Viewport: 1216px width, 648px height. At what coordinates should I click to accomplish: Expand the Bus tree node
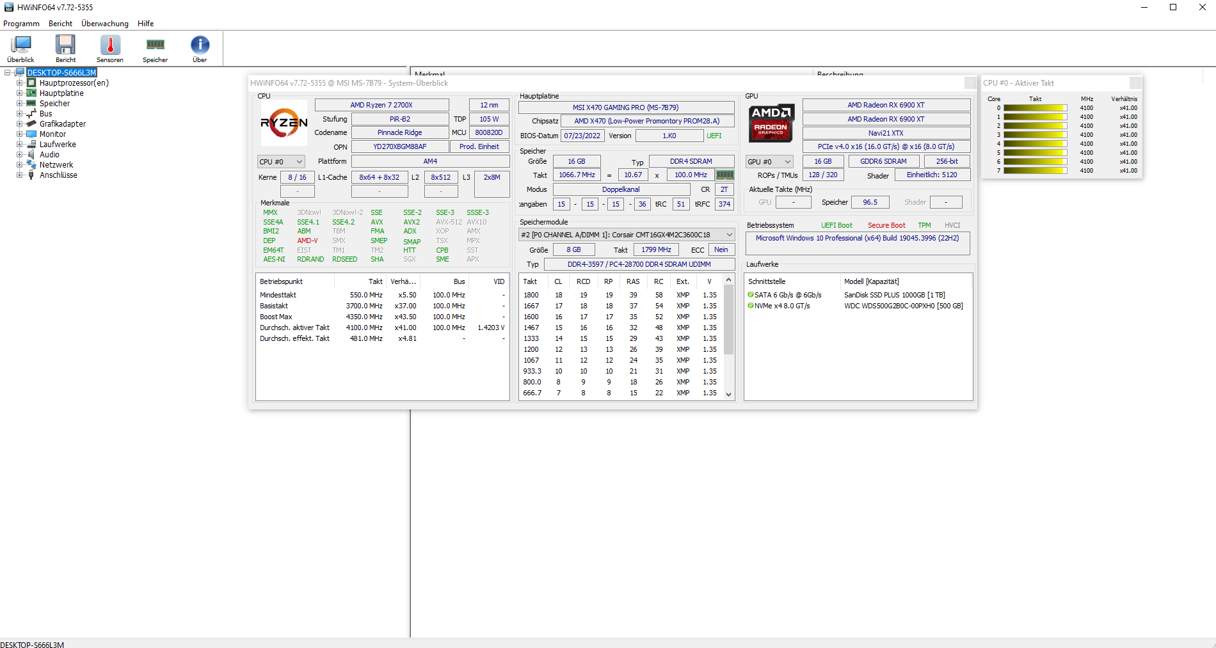[x=19, y=114]
